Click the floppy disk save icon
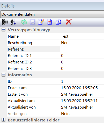 (x=33, y=22)
